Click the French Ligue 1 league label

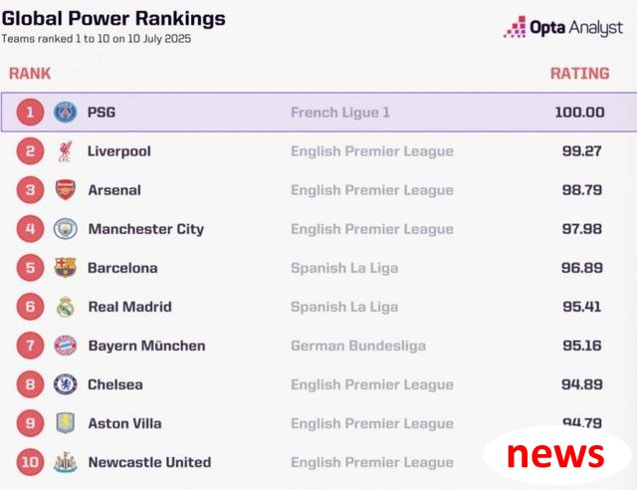coord(340,113)
